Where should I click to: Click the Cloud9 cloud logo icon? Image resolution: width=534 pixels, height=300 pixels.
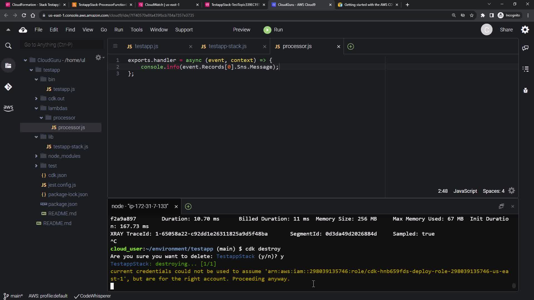(x=23, y=30)
